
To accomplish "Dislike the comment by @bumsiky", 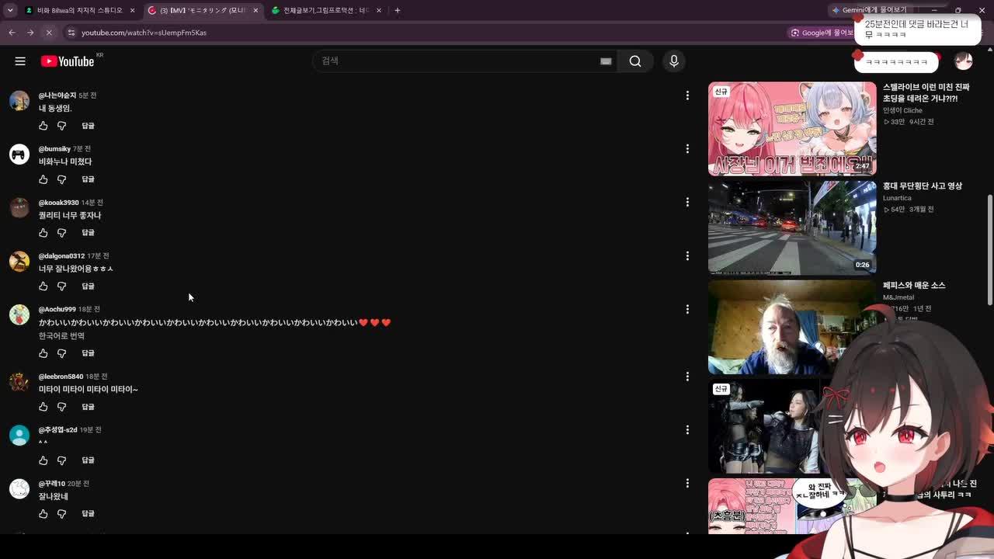I will pyautogui.click(x=62, y=179).
